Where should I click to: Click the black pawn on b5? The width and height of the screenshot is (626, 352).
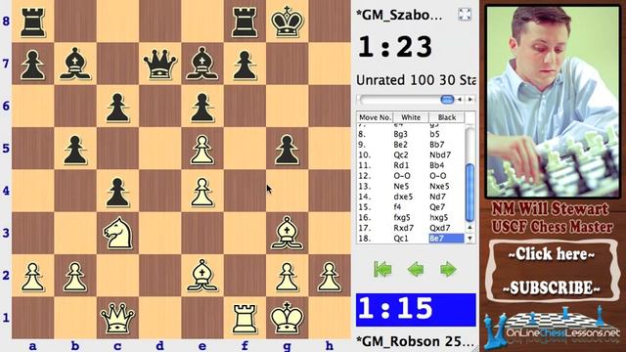tap(75, 150)
